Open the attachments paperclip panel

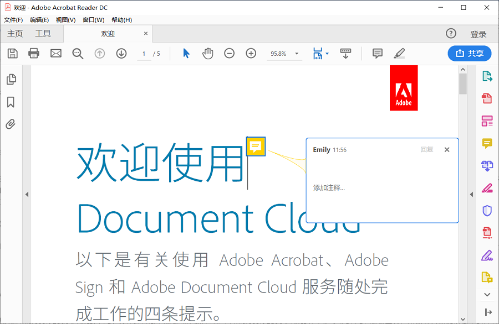click(11, 124)
